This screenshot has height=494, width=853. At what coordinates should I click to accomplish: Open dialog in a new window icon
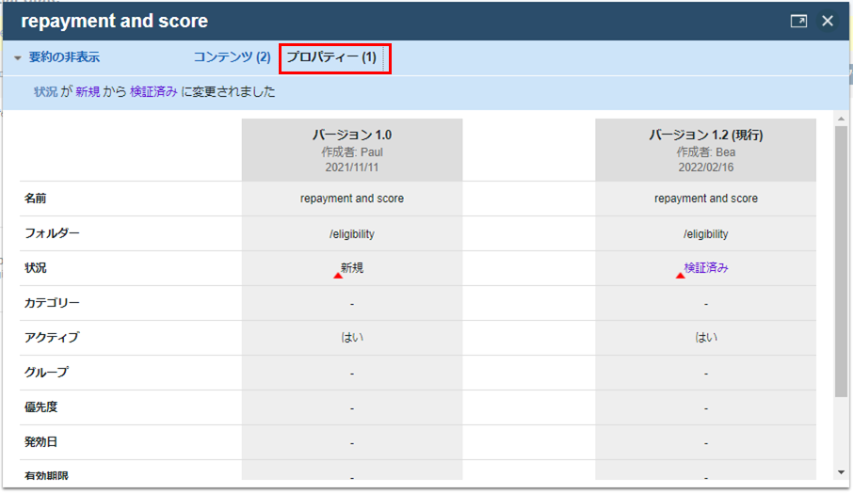(x=798, y=22)
